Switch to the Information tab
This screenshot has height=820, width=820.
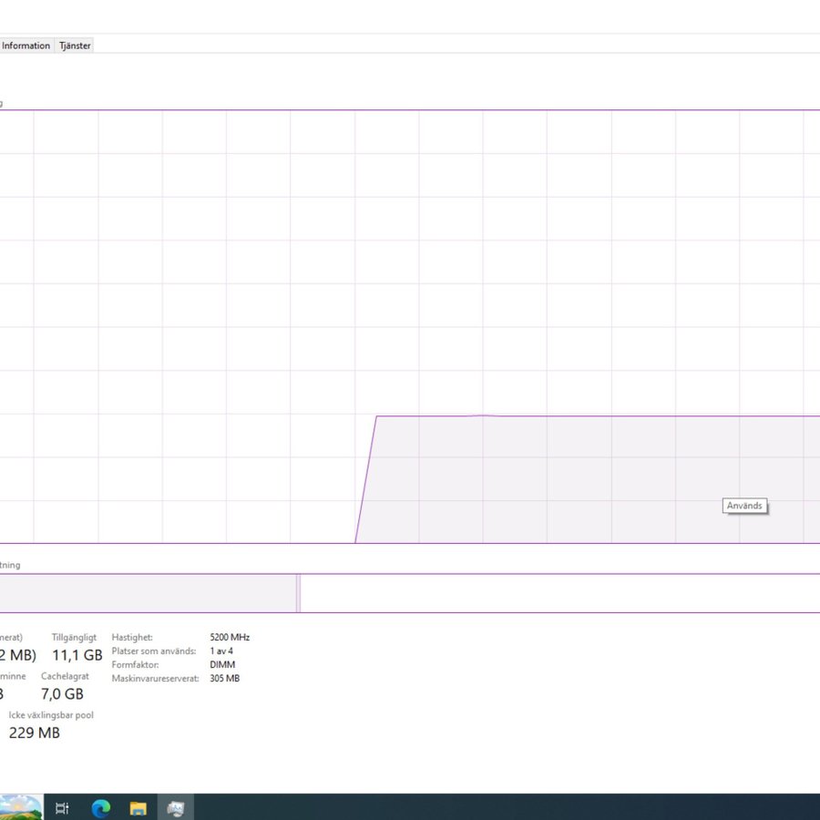coord(26,46)
